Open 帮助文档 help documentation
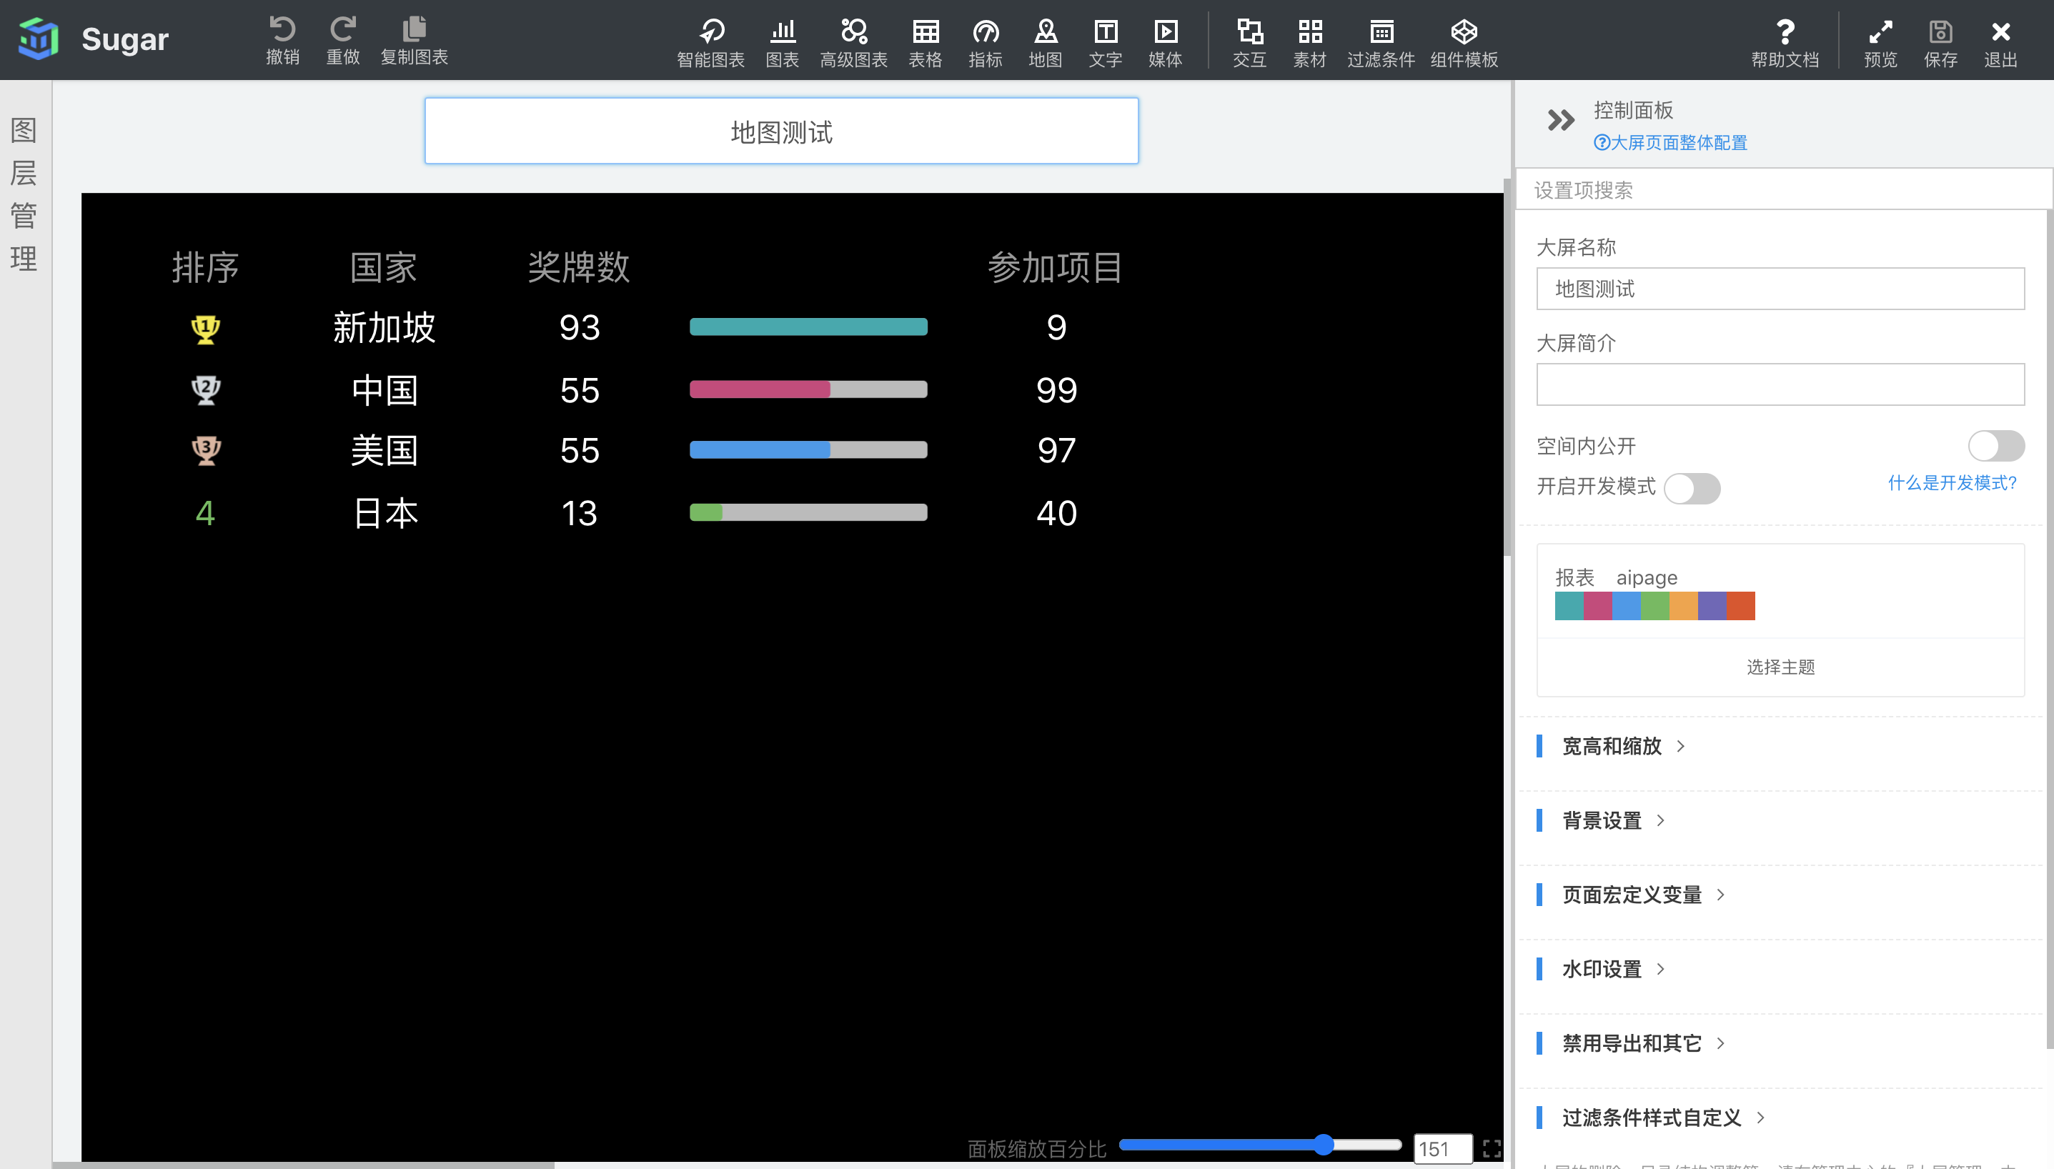This screenshot has width=2054, height=1169. click(1785, 43)
